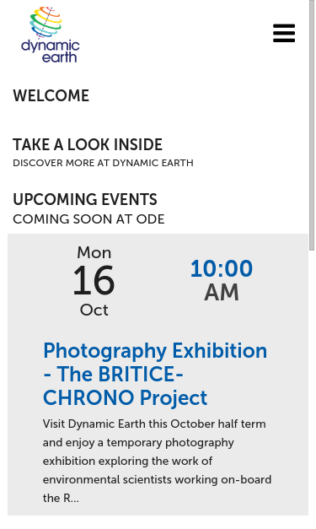This screenshot has height=529, width=316.
Task: Click the 'dynamic earth' logo wordmark
Action: click(51, 51)
